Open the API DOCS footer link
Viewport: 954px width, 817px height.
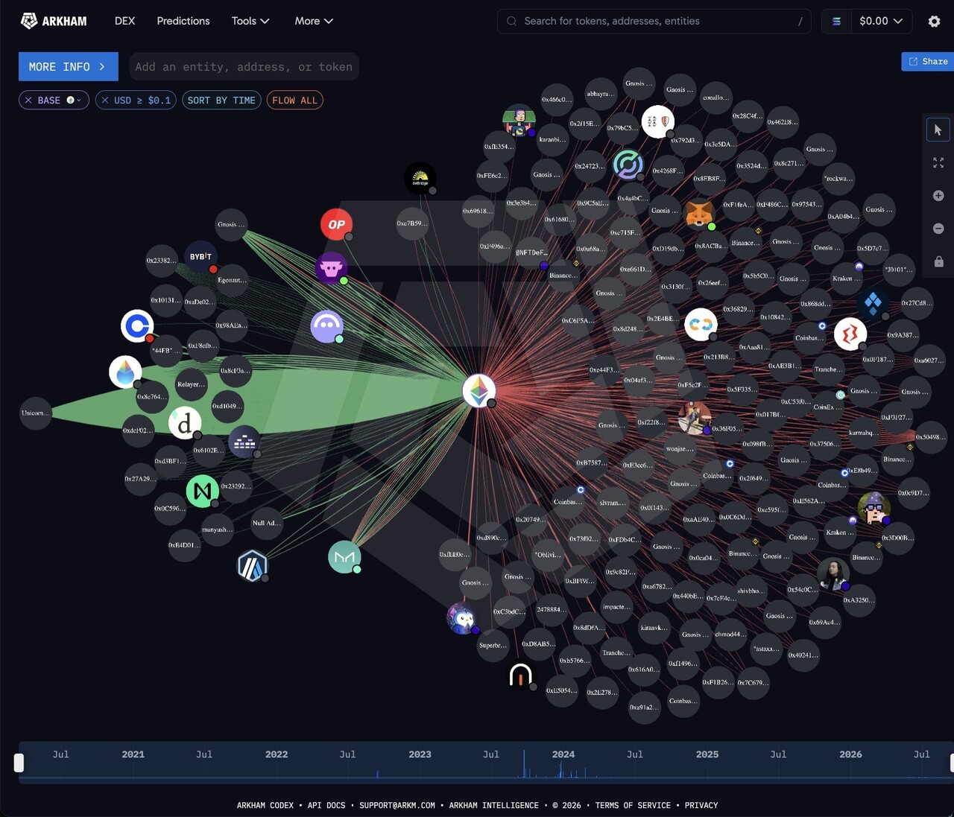326,805
